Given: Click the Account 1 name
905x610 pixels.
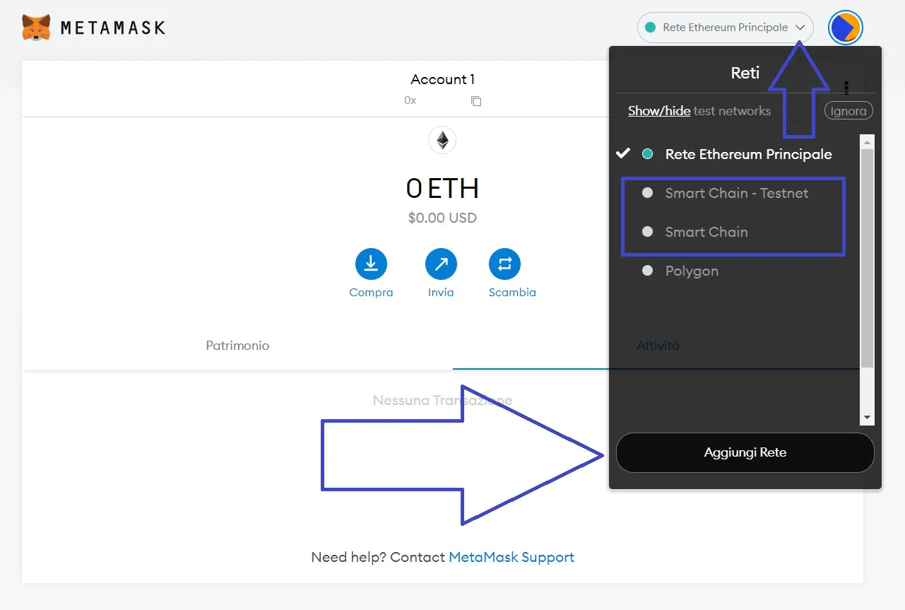Looking at the screenshot, I should (x=442, y=79).
